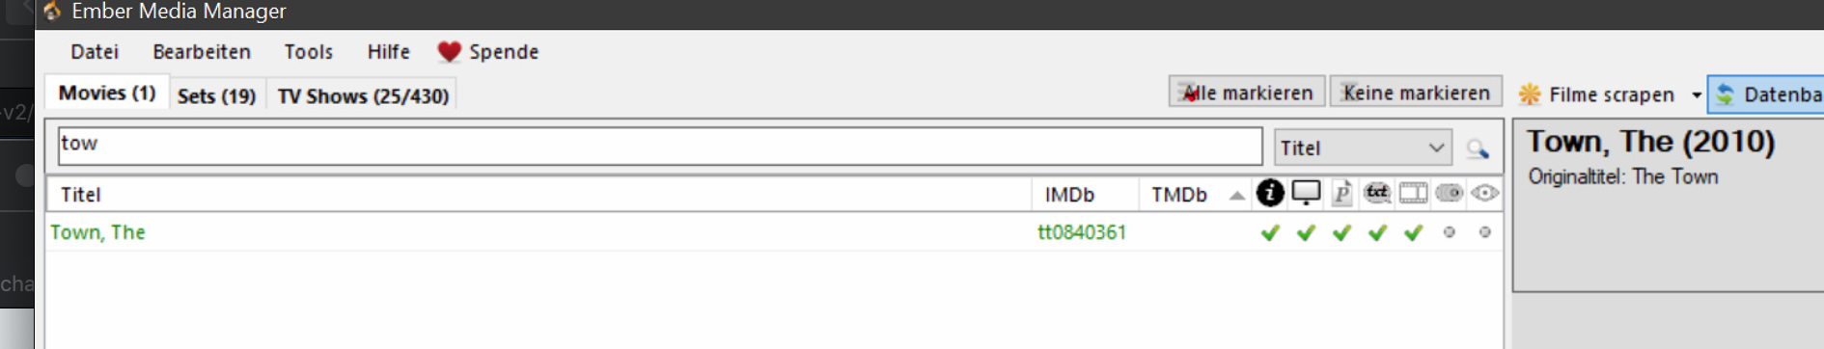Image resolution: width=1824 pixels, height=349 pixels.
Task: Click the fanart filmstrip column icon
Action: pos(1413,193)
